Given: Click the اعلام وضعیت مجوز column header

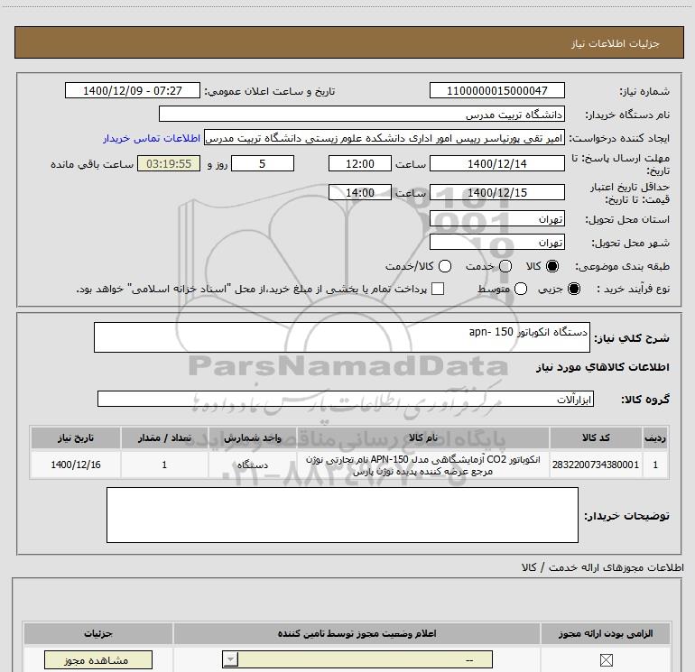Looking at the screenshot, I should click(x=357, y=633).
